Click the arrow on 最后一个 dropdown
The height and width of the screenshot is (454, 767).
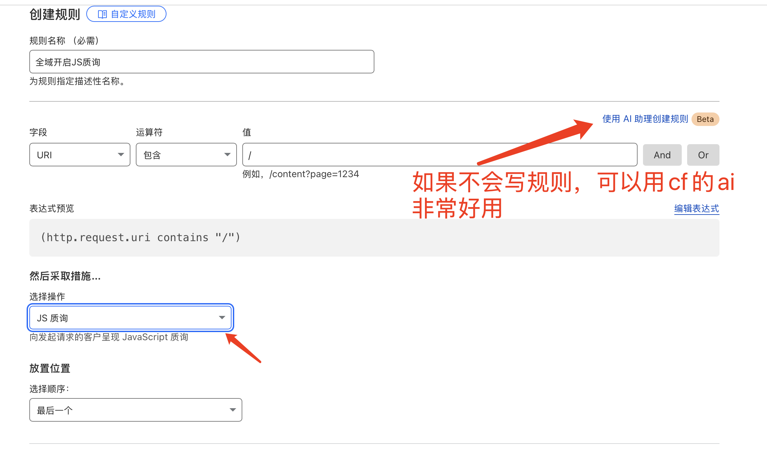pos(233,410)
